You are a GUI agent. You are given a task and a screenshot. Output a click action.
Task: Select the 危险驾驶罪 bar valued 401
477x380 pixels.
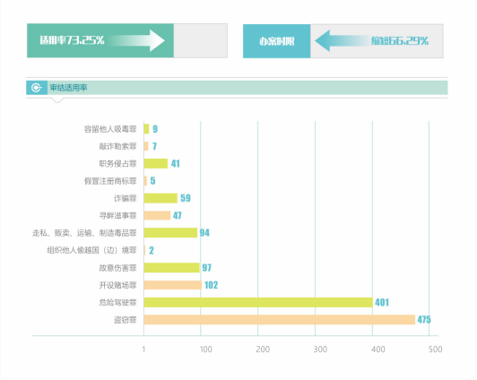pos(258,303)
